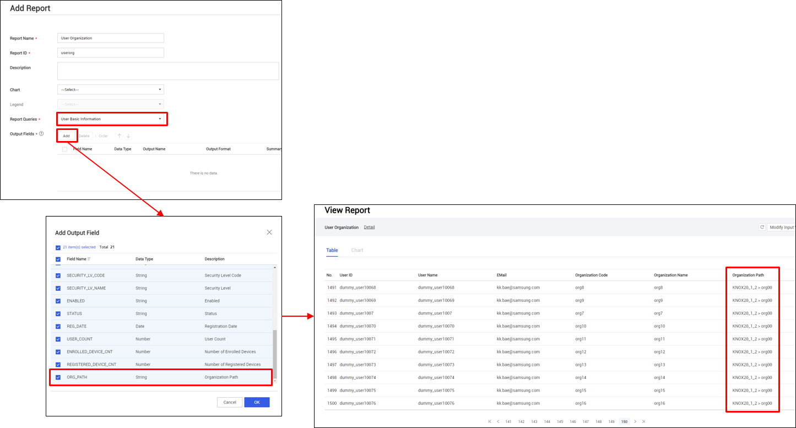Select the Table tab
The height and width of the screenshot is (428, 796).
tap(332, 250)
